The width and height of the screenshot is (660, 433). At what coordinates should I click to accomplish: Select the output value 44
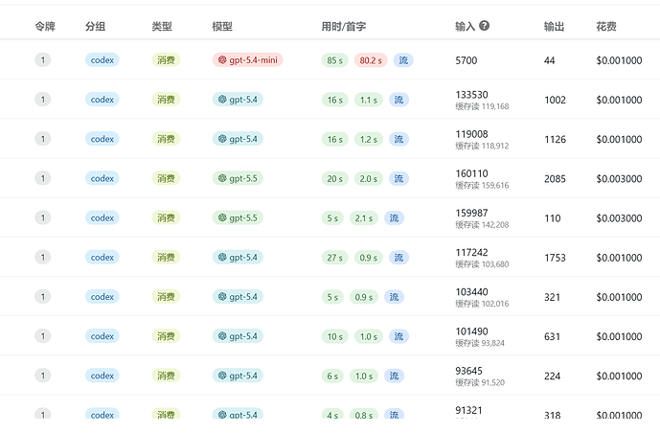coord(549,60)
